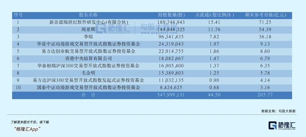Click the 205.77 total market value

coord(265,95)
